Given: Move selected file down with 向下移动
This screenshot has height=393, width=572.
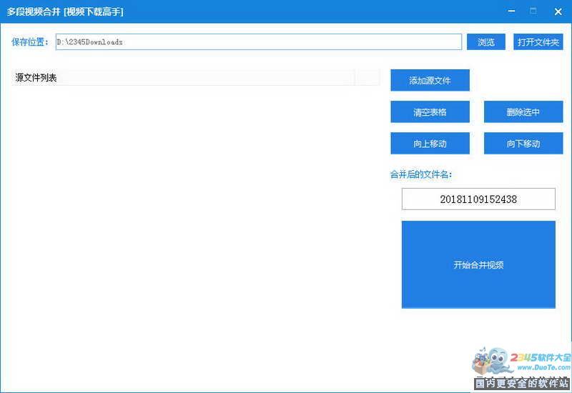Looking at the screenshot, I should tap(523, 144).
